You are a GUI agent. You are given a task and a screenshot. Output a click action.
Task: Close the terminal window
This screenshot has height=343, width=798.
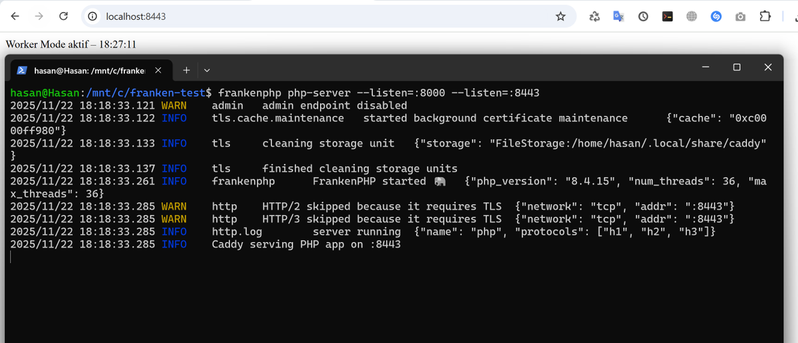point(767,67)
